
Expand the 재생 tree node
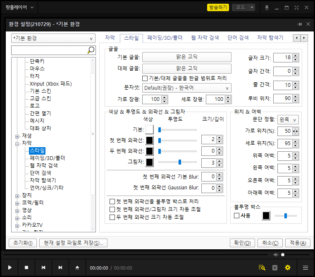17,136
